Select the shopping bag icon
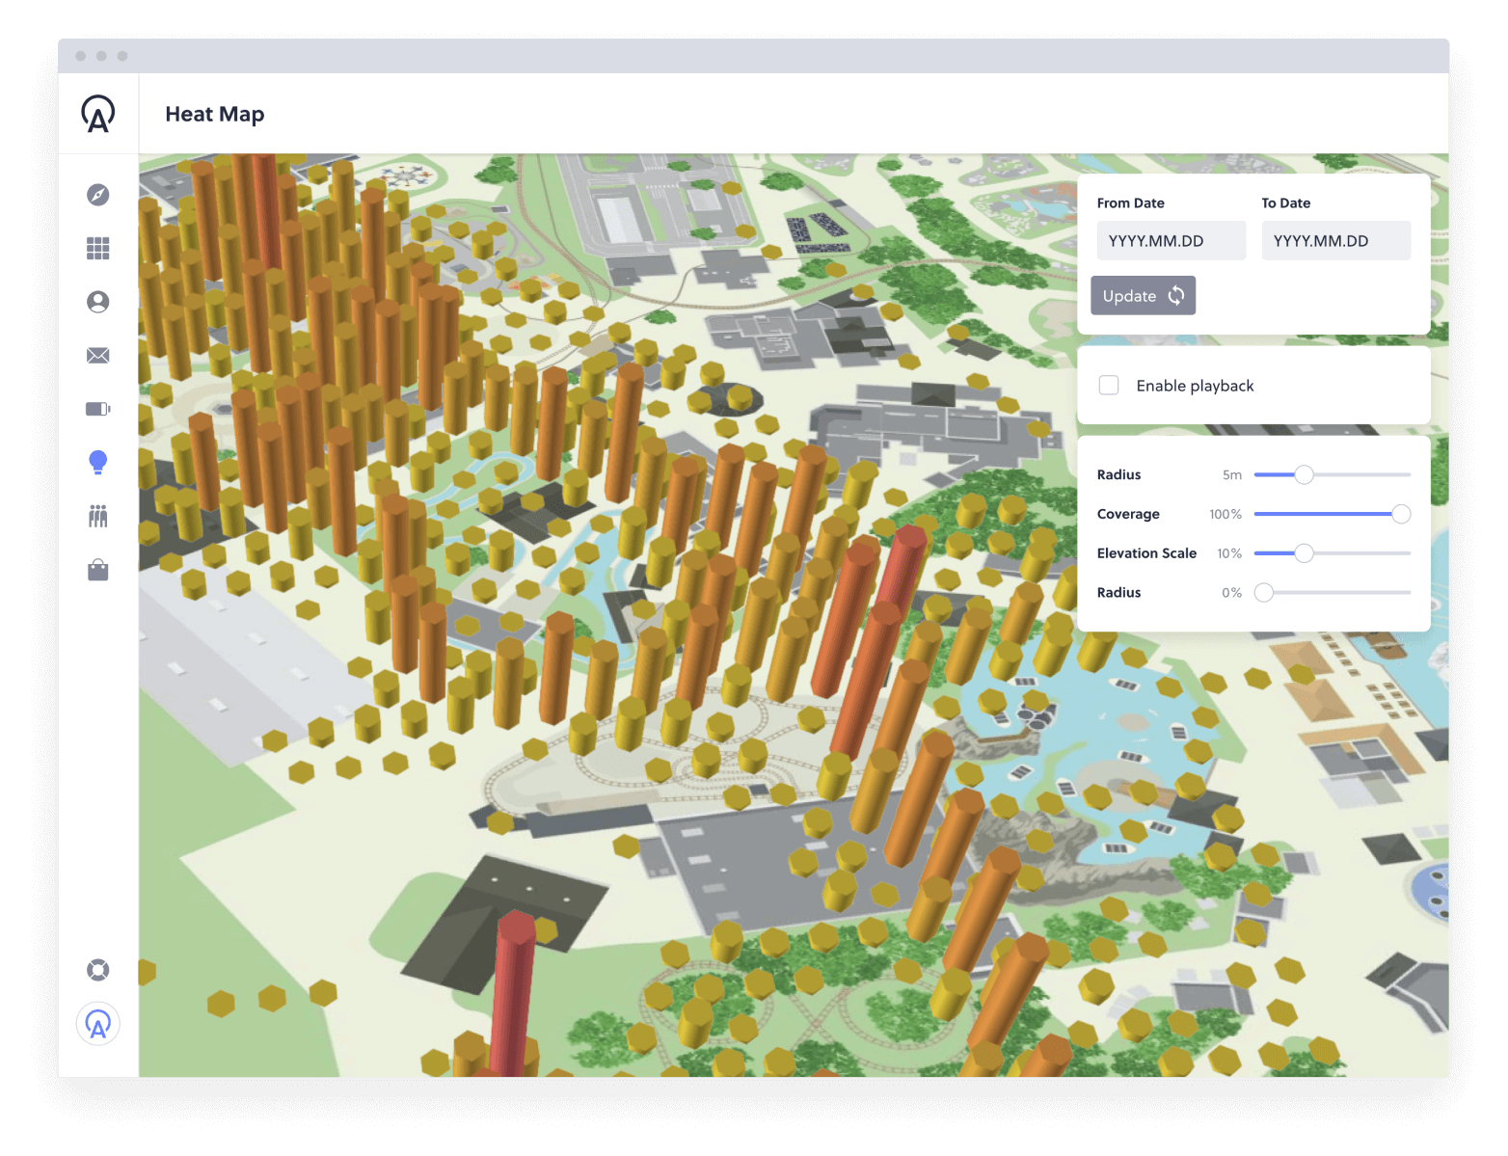The image size is (1508, 1156). (x=97, y=570)
